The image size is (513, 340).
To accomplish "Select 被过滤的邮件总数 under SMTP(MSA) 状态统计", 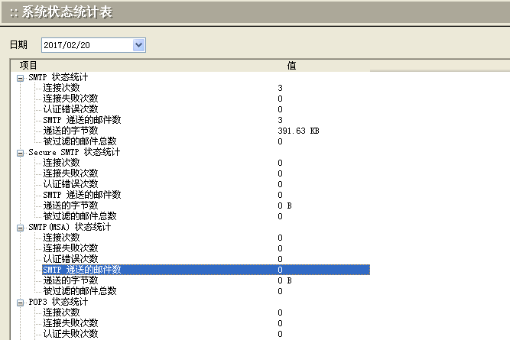I will 80,291.
